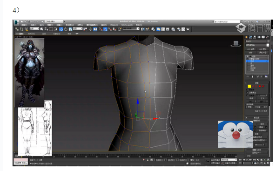Click the object color swatch beside name field
Image resolution: width=276 pixels, height=171 pixels.
(269, 41)
